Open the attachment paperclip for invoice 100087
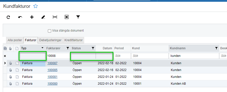227x92 pixels. click(x=10, y=63)
